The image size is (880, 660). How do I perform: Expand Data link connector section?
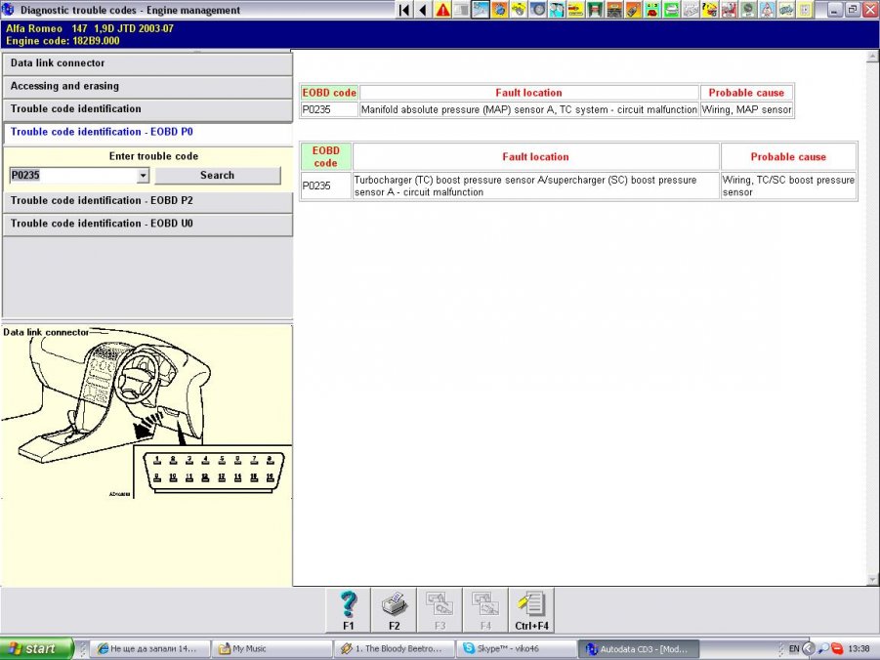[x=147, y=63]
